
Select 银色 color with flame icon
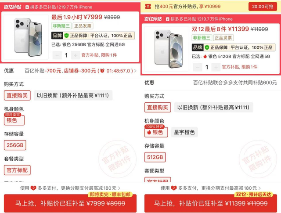tap(156, 132)
